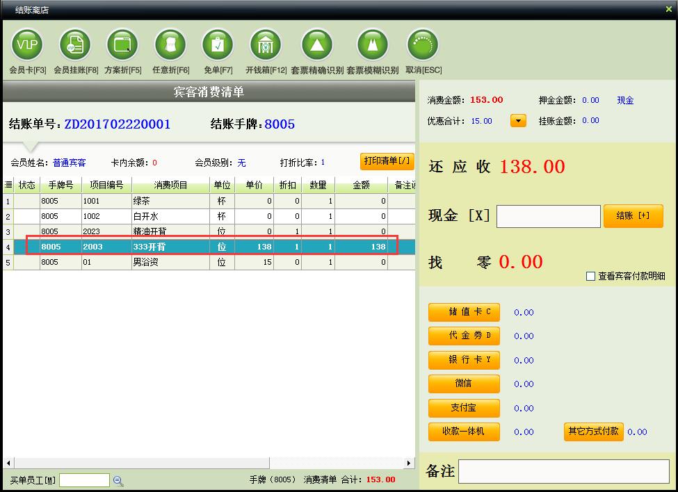
Task: Open 其它方式付款 other payment methods
Action: click(x=593, y=432)
